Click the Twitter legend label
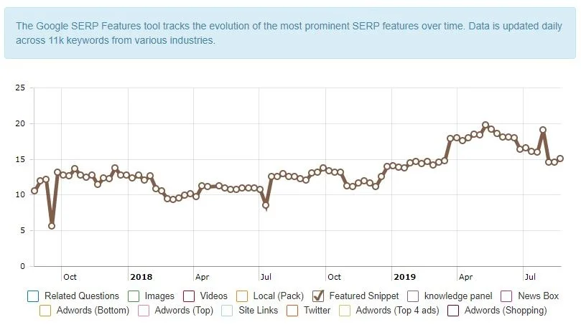The image size is (581, 335). pyautogui.click(x=317, y=311)
